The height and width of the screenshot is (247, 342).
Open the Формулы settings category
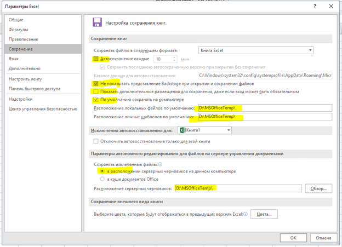43,30
